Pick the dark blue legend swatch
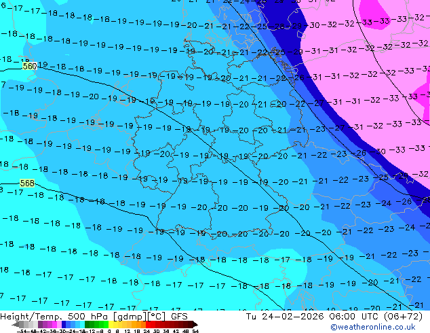430x333 pixels. click(64, 324)
